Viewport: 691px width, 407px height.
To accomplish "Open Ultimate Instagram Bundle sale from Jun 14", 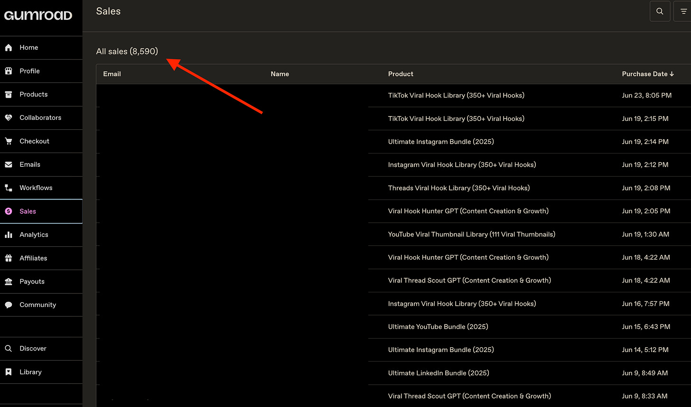I will tap(393, 350).
